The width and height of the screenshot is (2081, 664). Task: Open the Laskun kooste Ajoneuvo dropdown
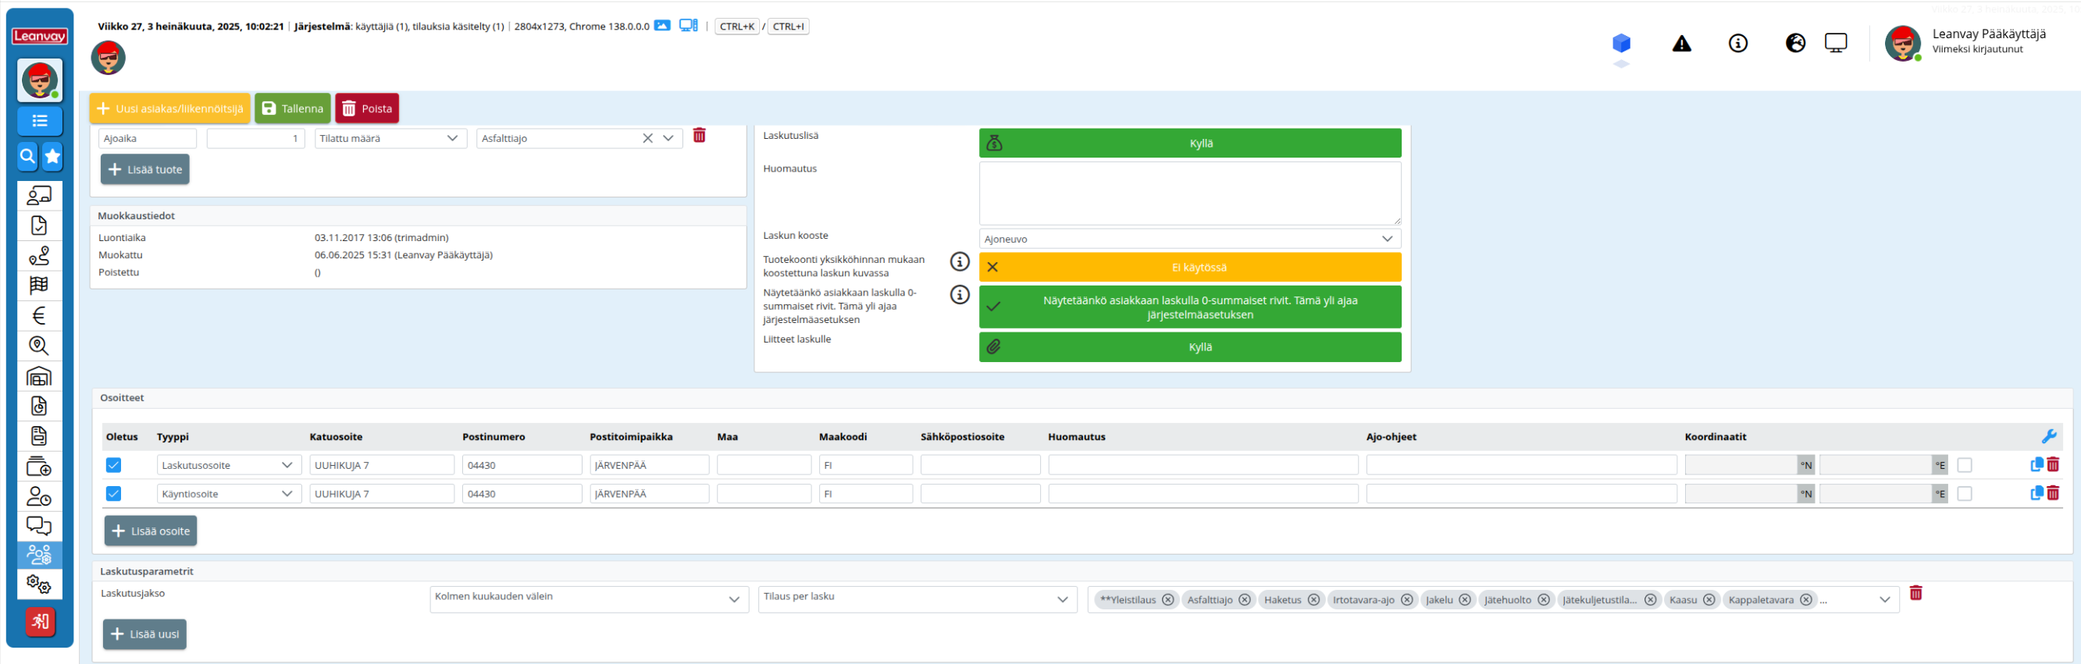(1189, 239)
